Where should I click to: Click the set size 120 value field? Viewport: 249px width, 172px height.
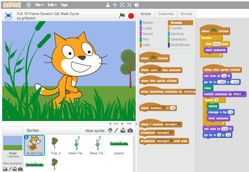(x=225, y=129)
